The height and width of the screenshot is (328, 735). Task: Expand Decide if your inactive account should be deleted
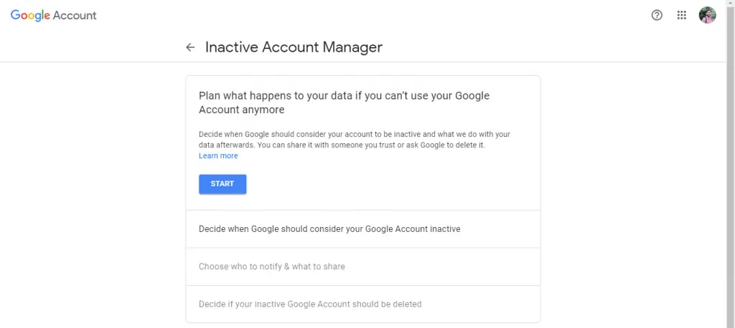click(x=362, y=304)
